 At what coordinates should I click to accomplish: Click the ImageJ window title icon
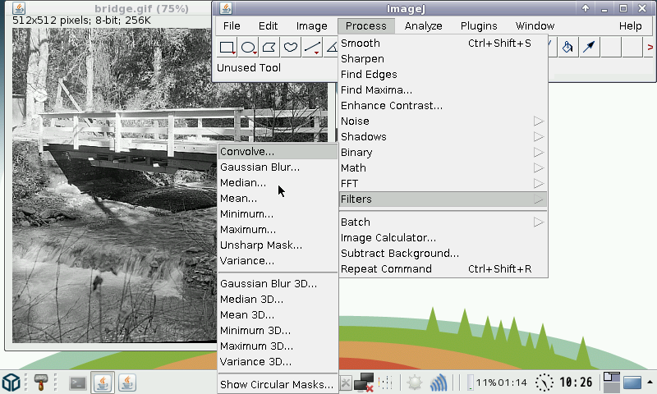tap(226, 8)
